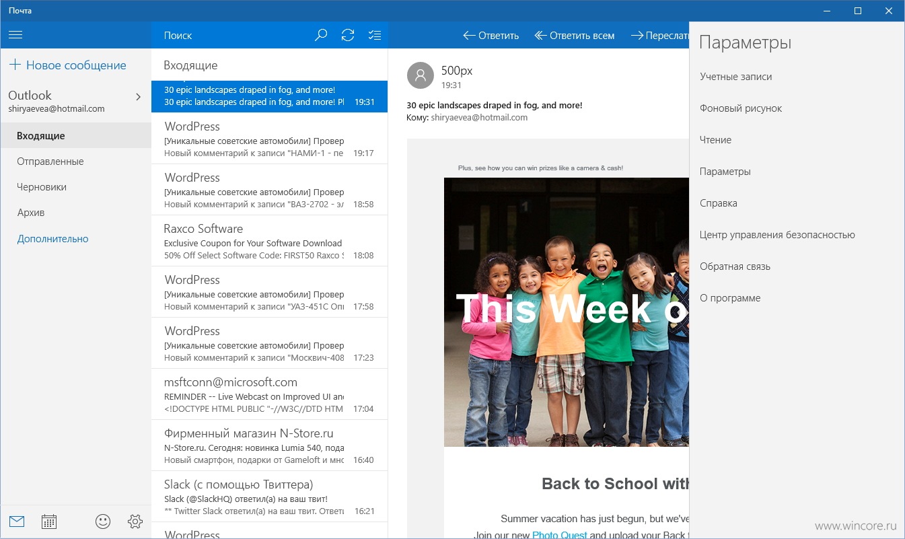The width and height of the screenshot is (905, 539).
Task: Open the Slack (с помощью Твиттера) email
Action: [269, 497]
